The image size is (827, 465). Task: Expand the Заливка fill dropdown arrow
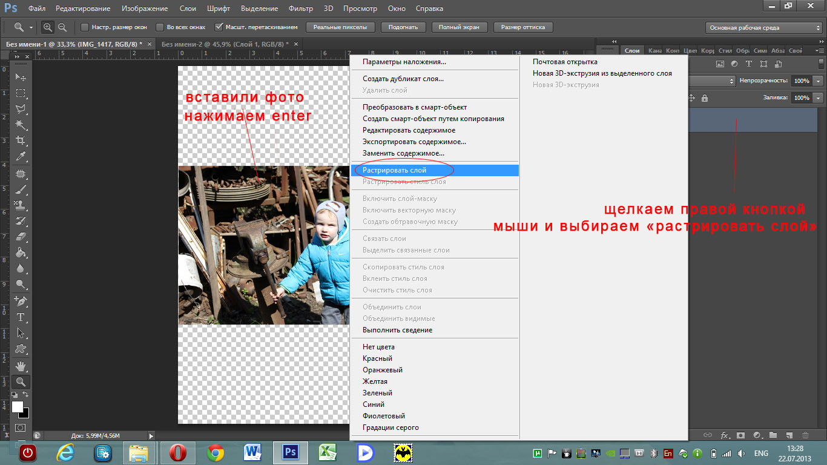coord(819,97)
